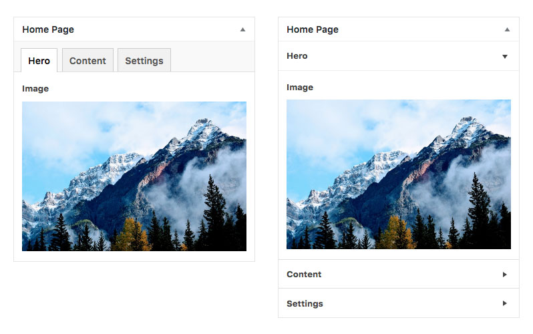Click the Image label in tabbed panel

point(35,89)
